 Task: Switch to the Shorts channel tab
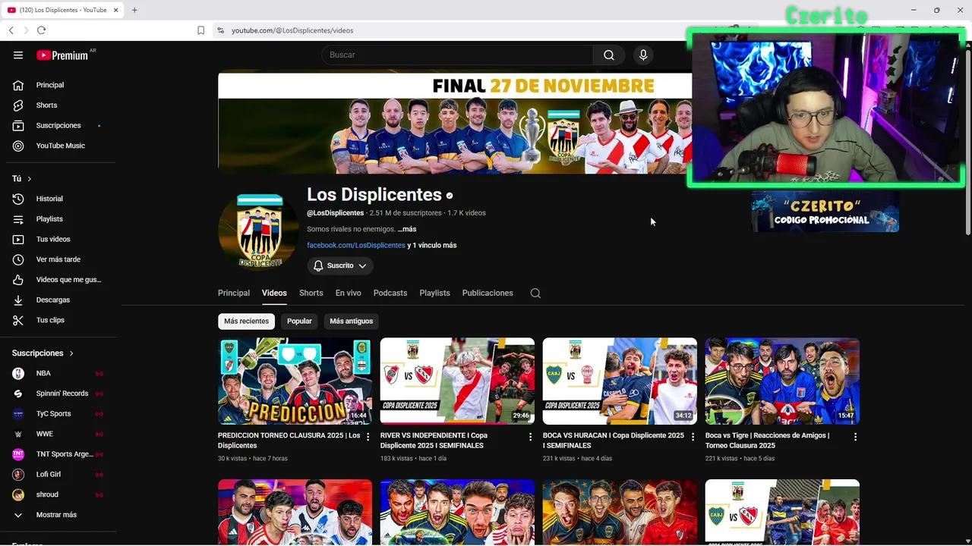[x=311, y=293]
